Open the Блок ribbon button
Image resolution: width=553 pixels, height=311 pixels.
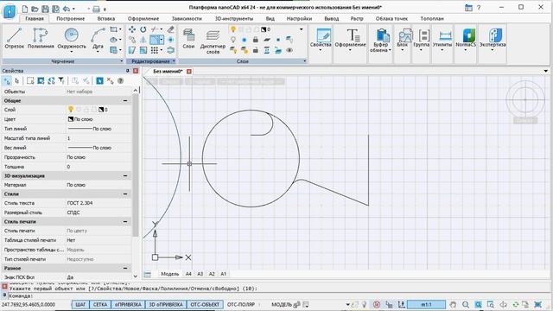click(403, 40)
